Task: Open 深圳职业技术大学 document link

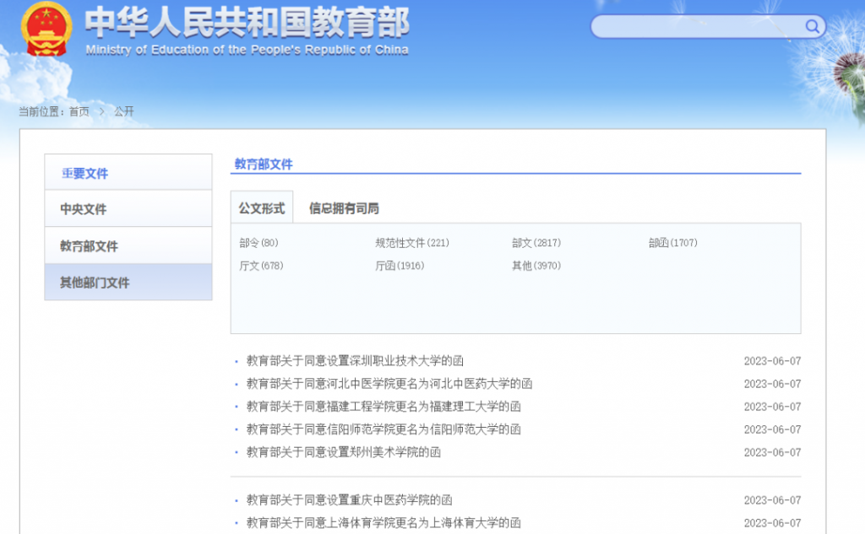Action: pos(355,361)
